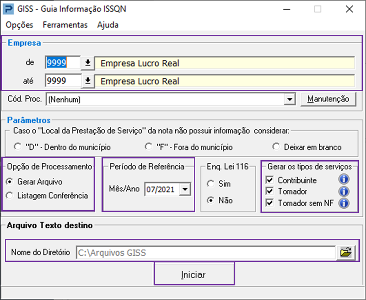366x300 pixels.
Task: Open the Mês/Ano period dropdown
Action: point(185,189)
